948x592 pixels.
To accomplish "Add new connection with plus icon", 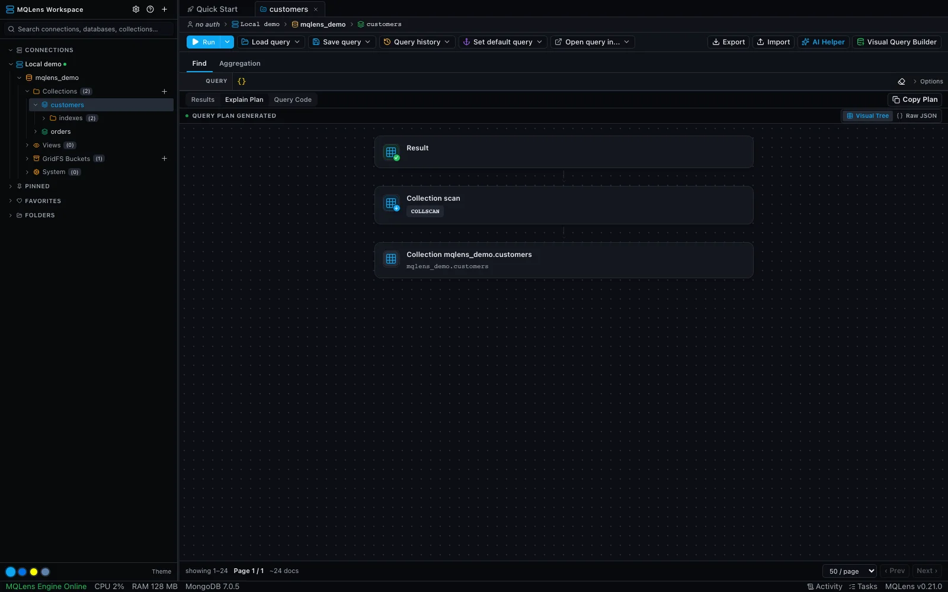I will (165, 9).
